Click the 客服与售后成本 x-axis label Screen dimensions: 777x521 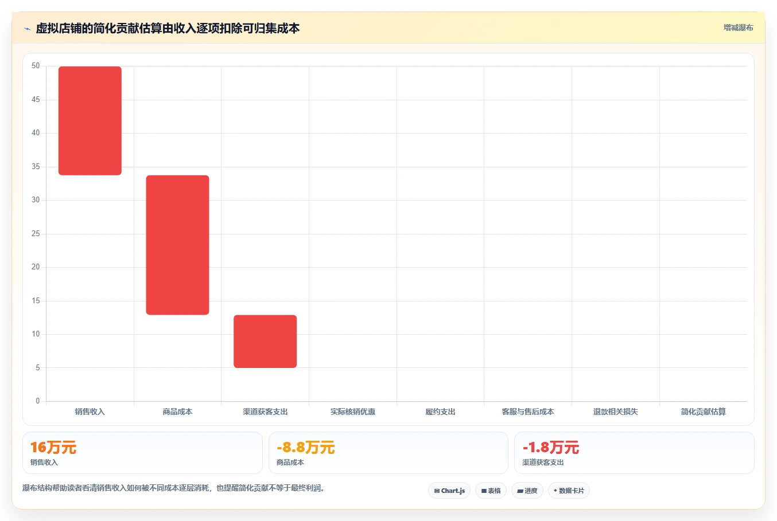528,412
